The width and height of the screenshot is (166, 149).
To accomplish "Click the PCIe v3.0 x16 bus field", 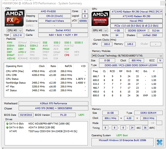I will point(136,26).
